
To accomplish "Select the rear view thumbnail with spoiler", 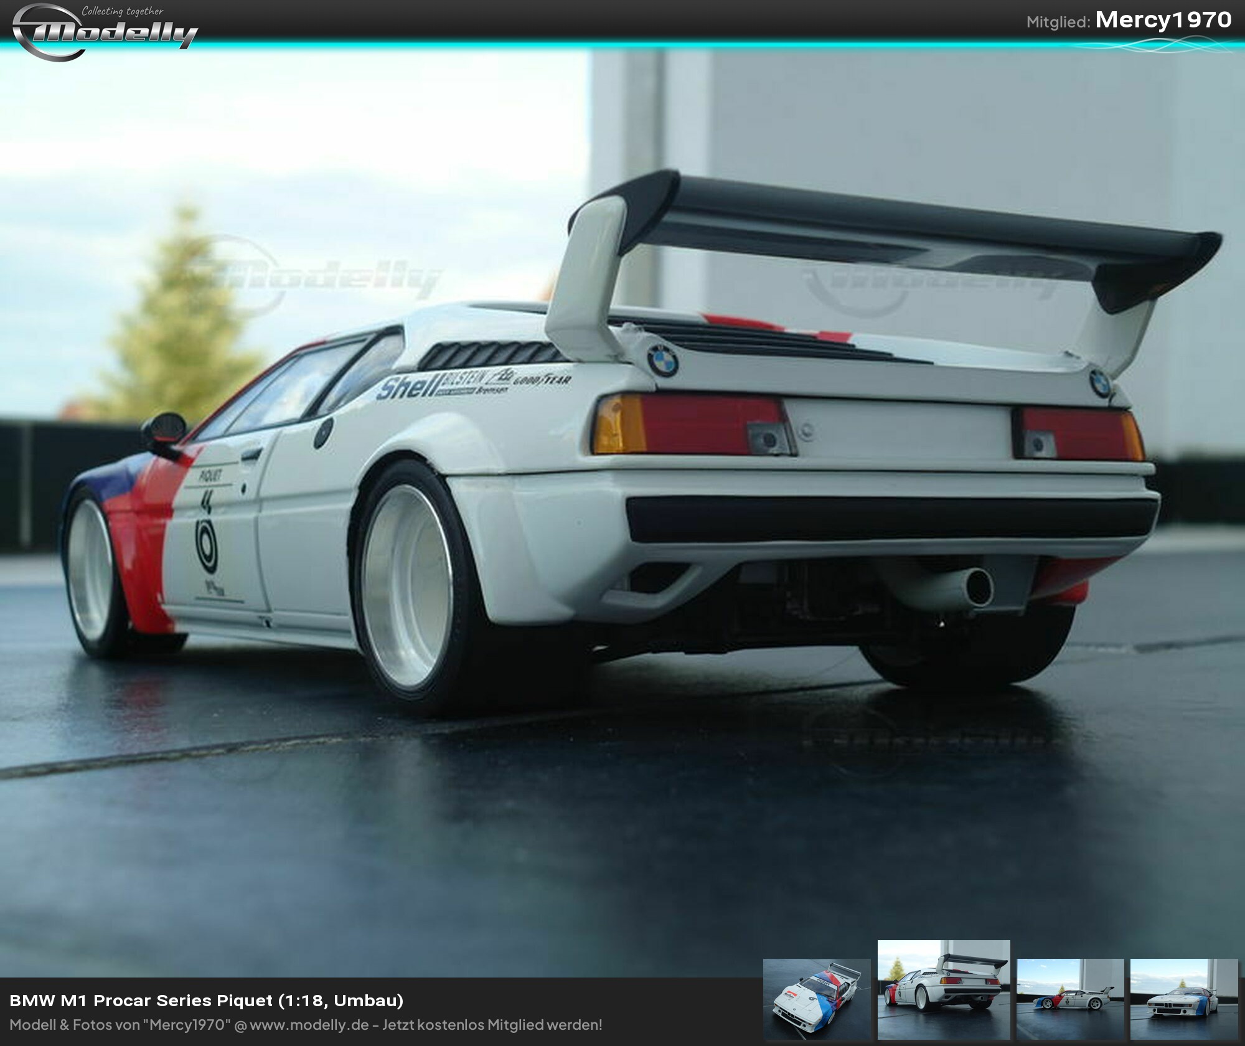I will (x=943, y=989).
